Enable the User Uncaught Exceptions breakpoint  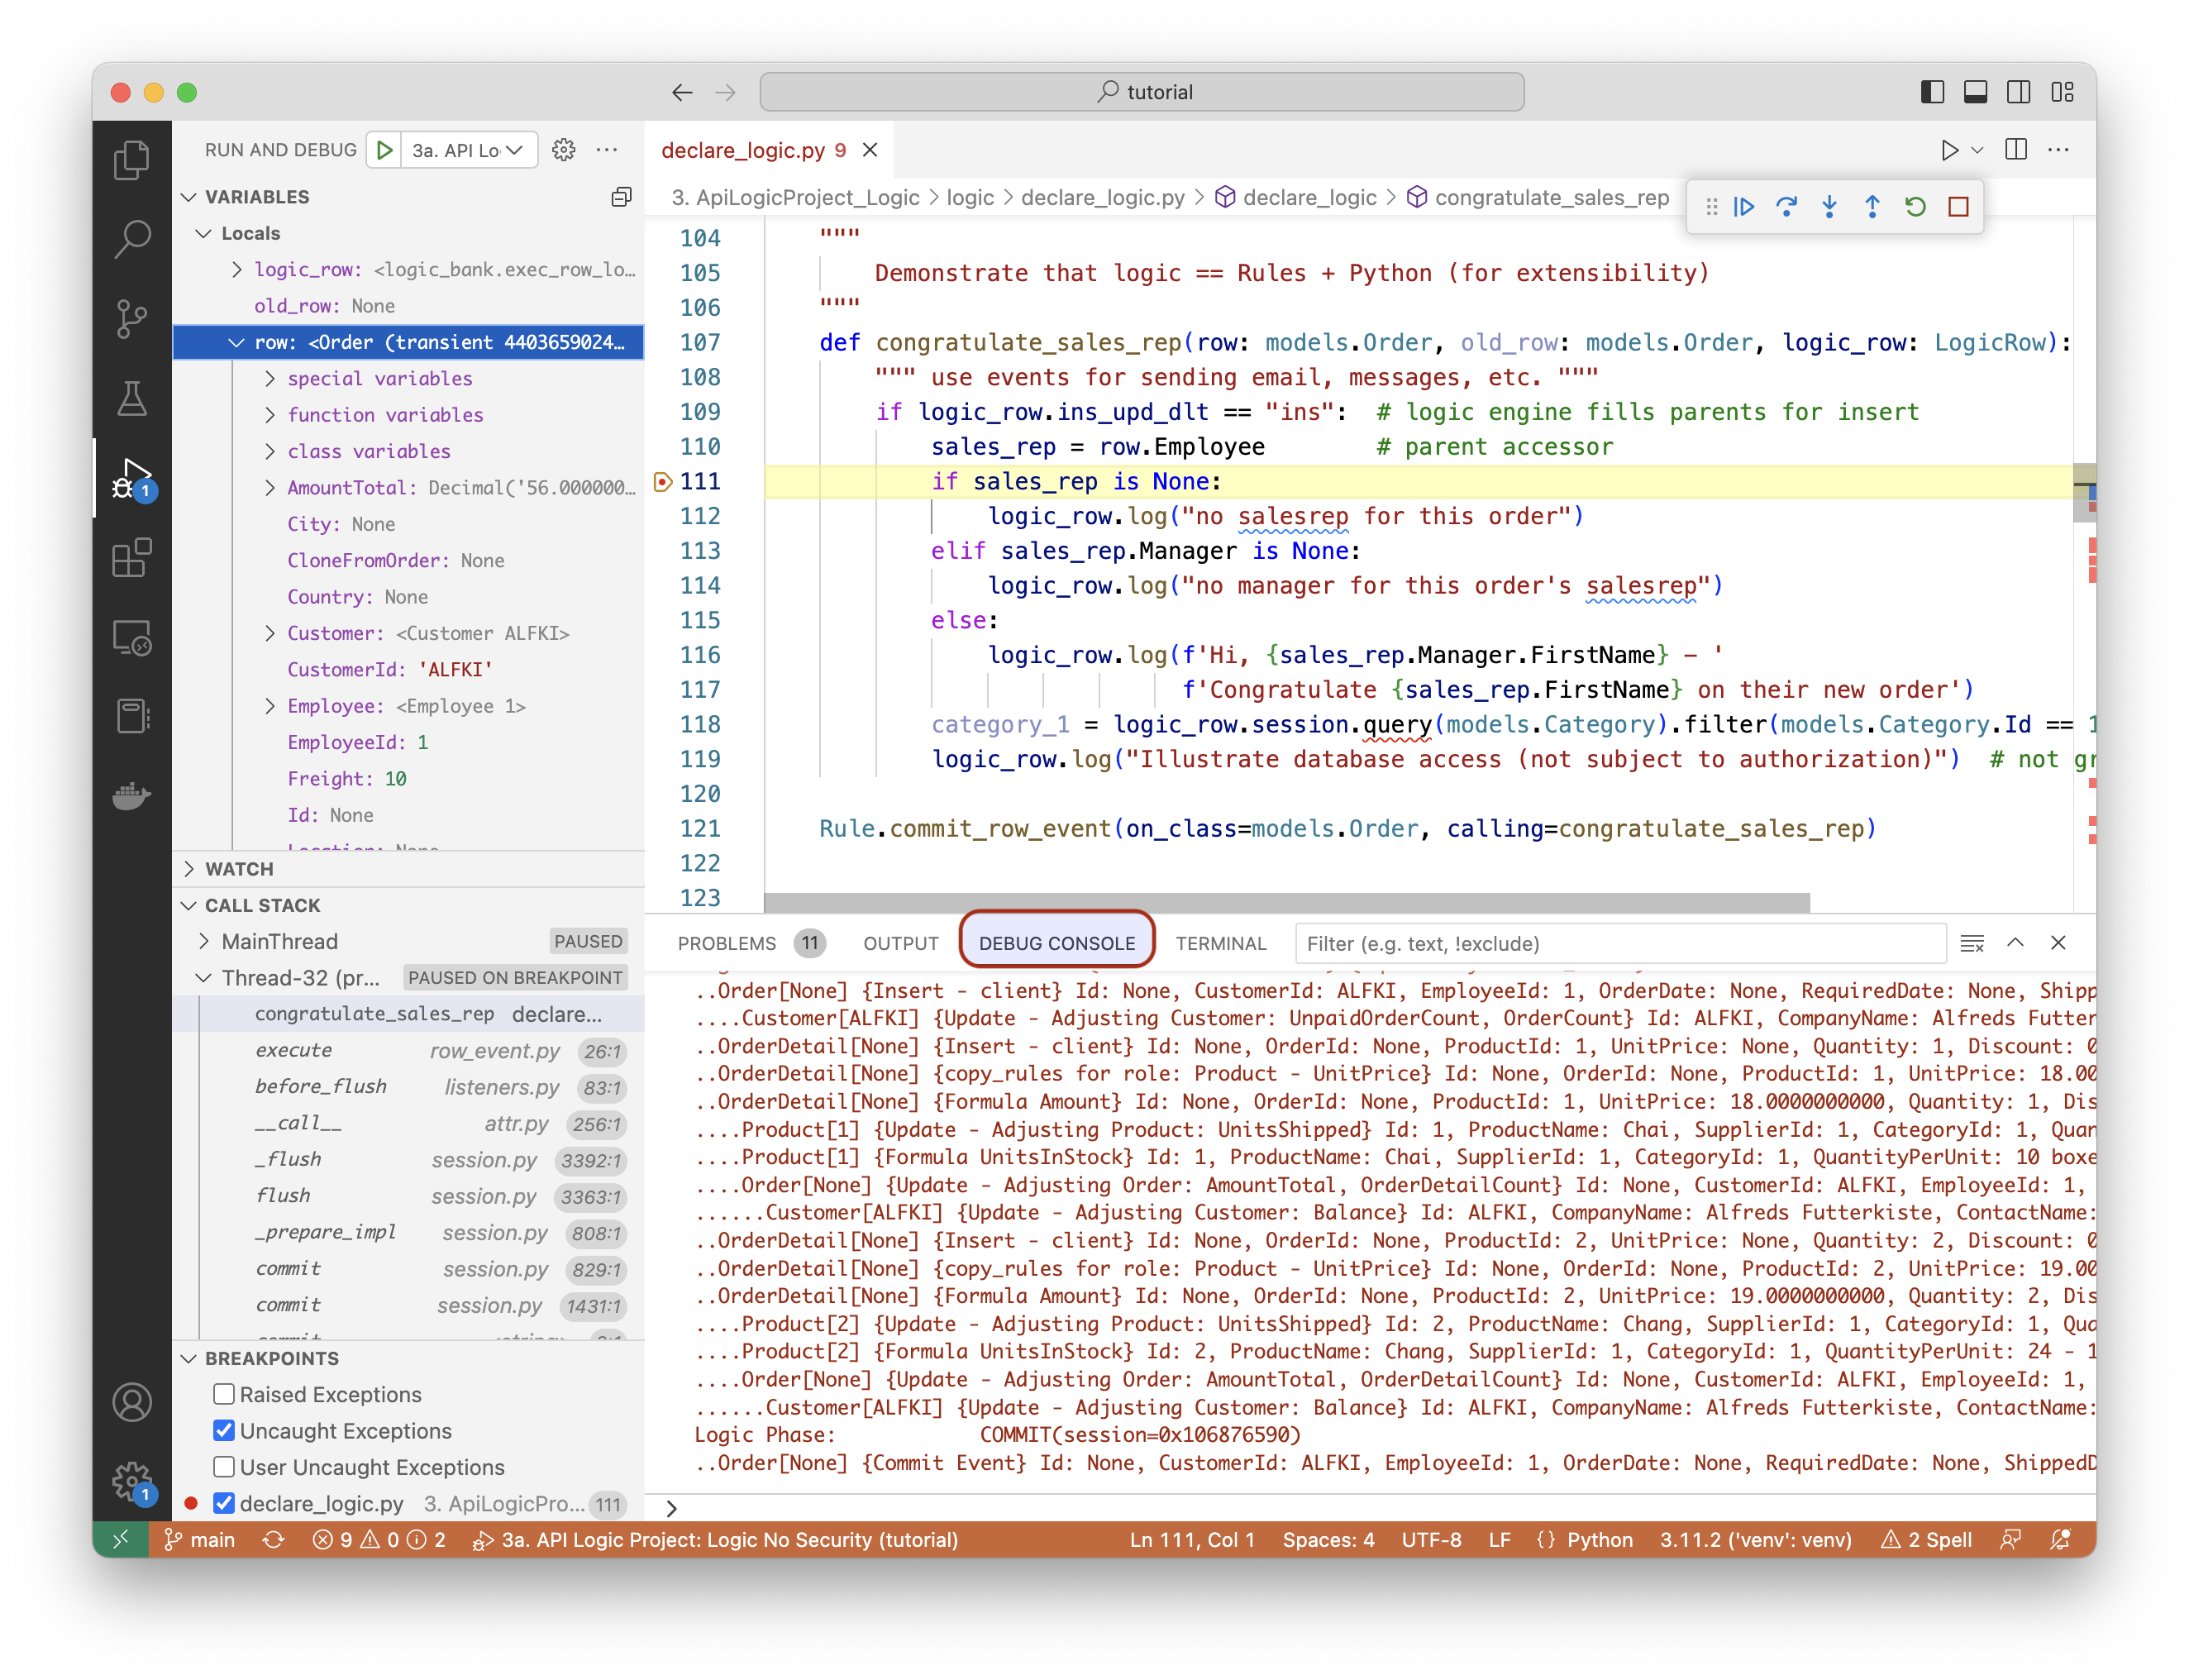click(x=224, y=1467)
